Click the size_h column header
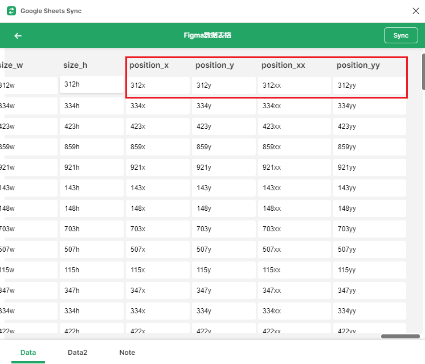This screenshot has width=425, height=364. (x=75, y=66)
